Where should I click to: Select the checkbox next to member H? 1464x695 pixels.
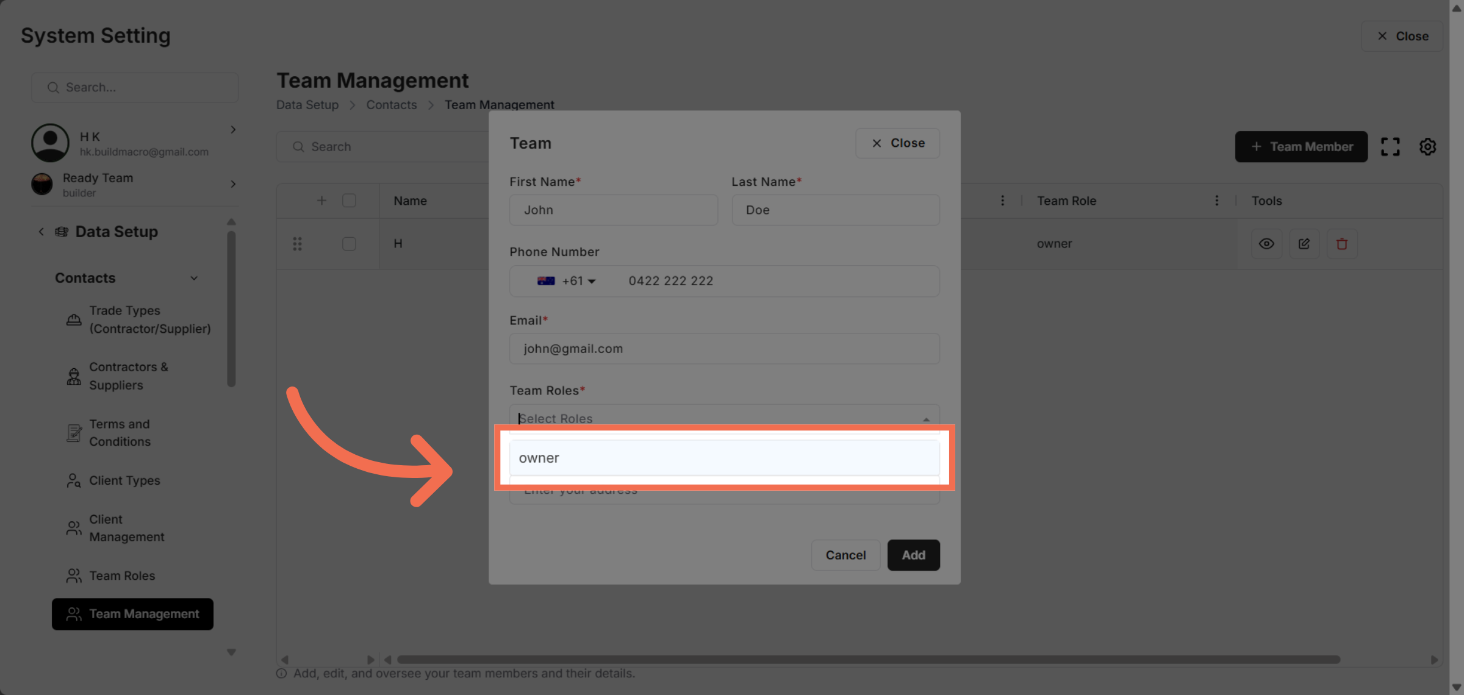(349, 243)
